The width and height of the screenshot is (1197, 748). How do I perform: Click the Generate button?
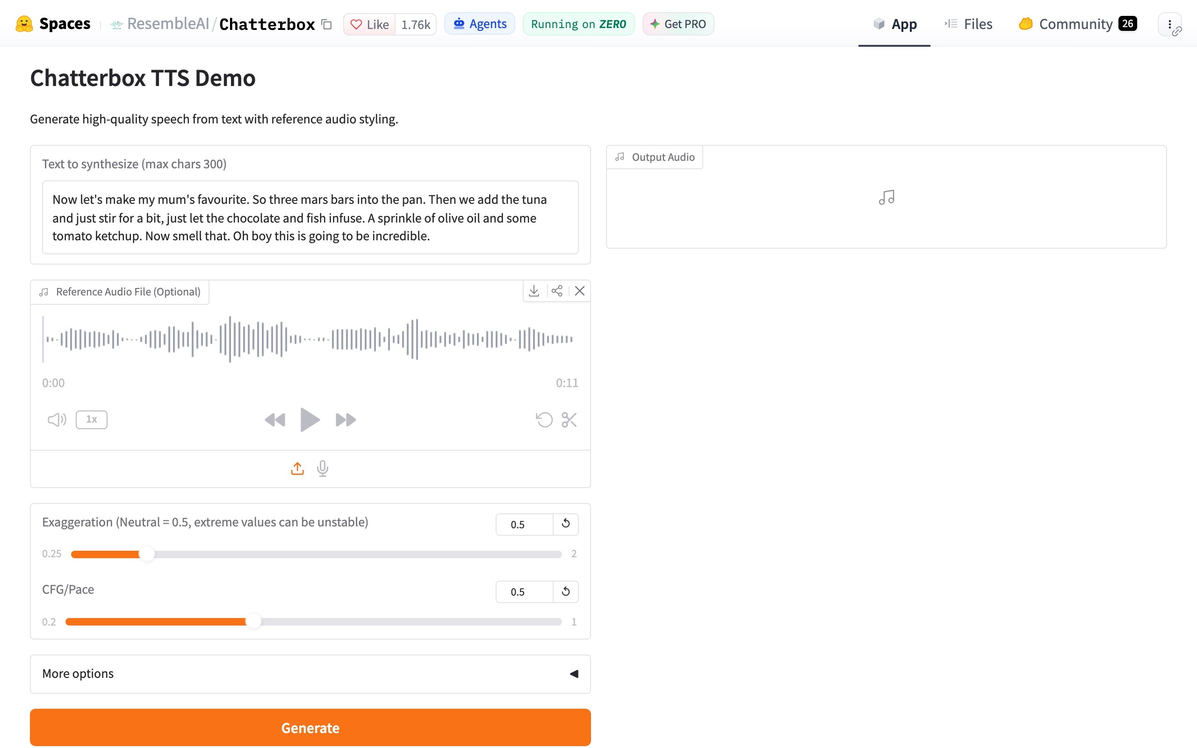pos(310,727)
